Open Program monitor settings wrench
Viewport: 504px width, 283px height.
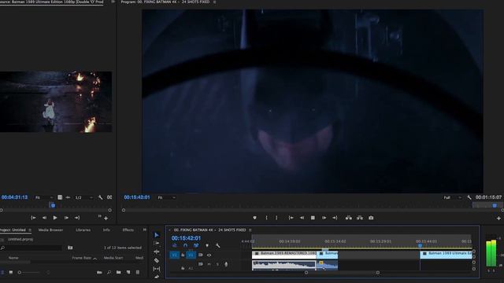click(x=469, y=197)
